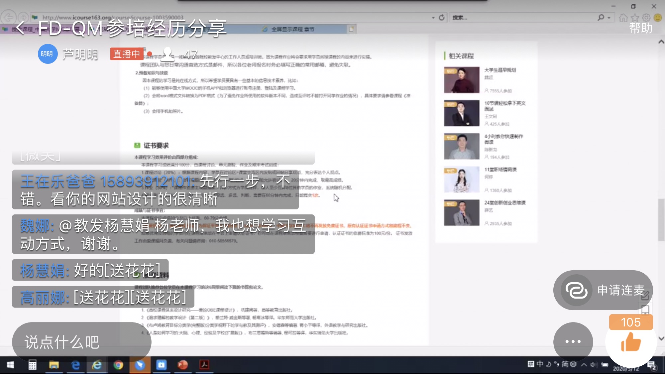This screenshot has width=665, height=374.
Task: Expand the address bar history dropdown arrow
Action: (x=433, y=18)
